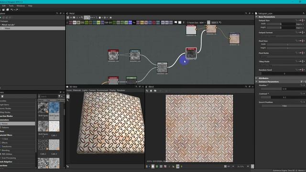Add a Blur node from graph toolbar
The width and height of the screenshot is (306, 172).
[78, 22]
